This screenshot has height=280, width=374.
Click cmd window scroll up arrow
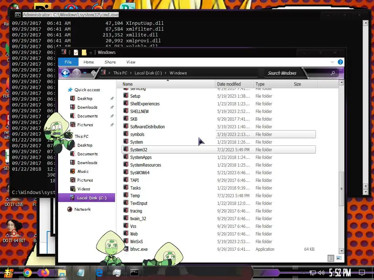[365, 23]
